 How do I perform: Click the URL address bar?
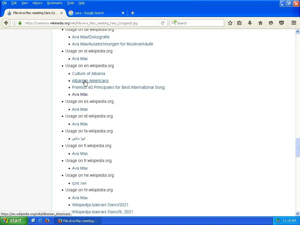click(x=91, y=23)
